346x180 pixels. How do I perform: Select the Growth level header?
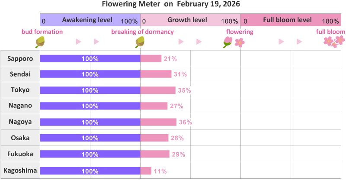(x=190, y=20)
